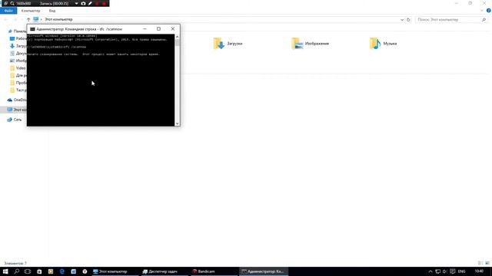Open the Музыка folder

pos(383,44)
